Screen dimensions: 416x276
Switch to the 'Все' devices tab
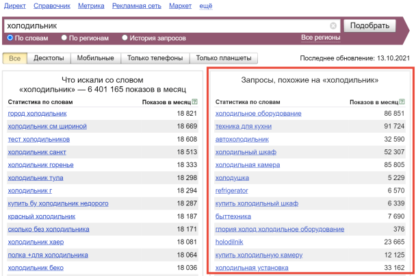tap(14, 58)
